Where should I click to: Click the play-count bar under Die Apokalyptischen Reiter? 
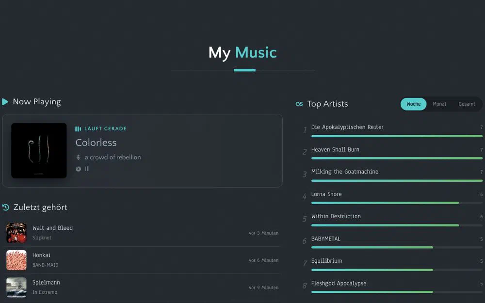coord(397,136)
